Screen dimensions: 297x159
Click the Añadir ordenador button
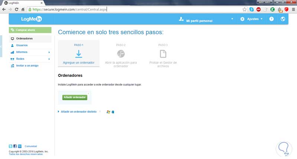pyautogui.click(x=75, y=97)
